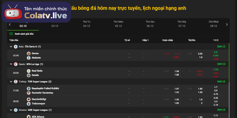This screenshot has width=237, height=118.
Task: Open the league list hamburger icon
Action: click(x=11, y=34)
